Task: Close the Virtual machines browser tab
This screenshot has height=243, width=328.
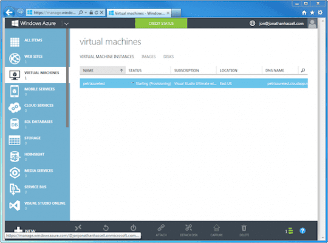Action: 168,13
